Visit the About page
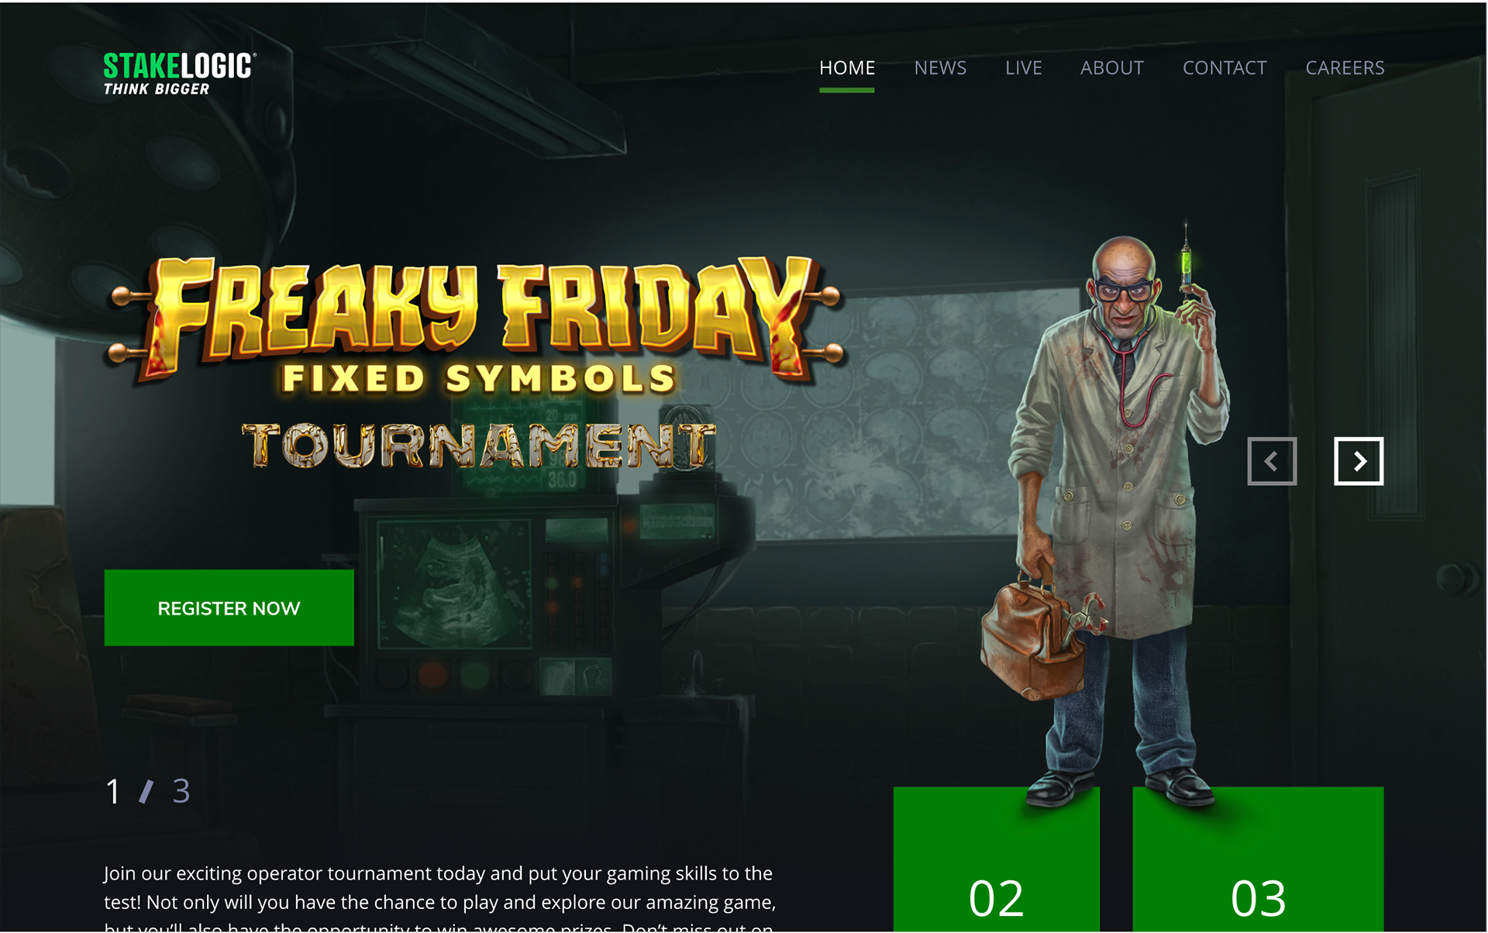 [x=1112, y=68]
